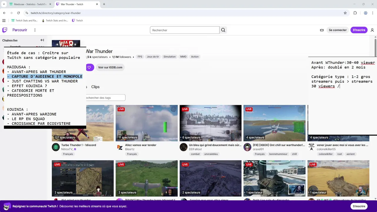The height and width of the screenshot is (212, 377).
Task: Open the Chrome apps grid icon
Action: (x=4, y=21)
